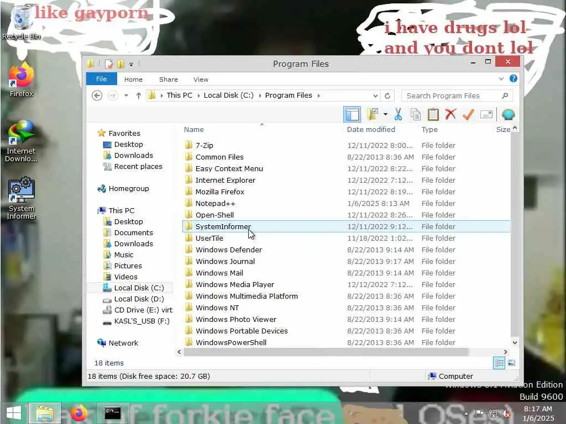Click the Help question mark icon
566x424 pixels.
(513, 78)
